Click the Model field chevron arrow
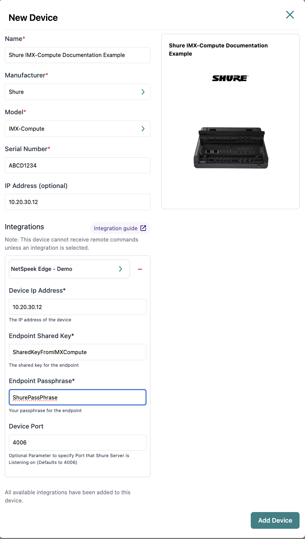The height and width of the screenshot is (539, 305). coord(143,129)
